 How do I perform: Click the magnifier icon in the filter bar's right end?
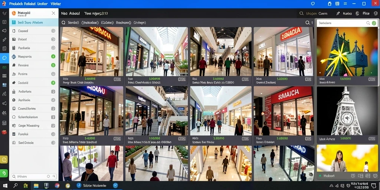tap(308, 23)
